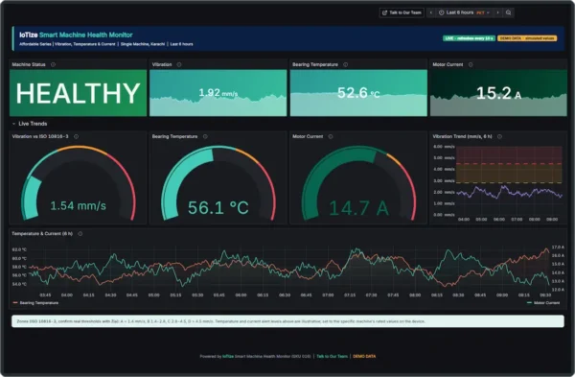This screenshot has height=377, width=575.
Task: Click the 56.1 °C gauge reading
Action: 218,208
